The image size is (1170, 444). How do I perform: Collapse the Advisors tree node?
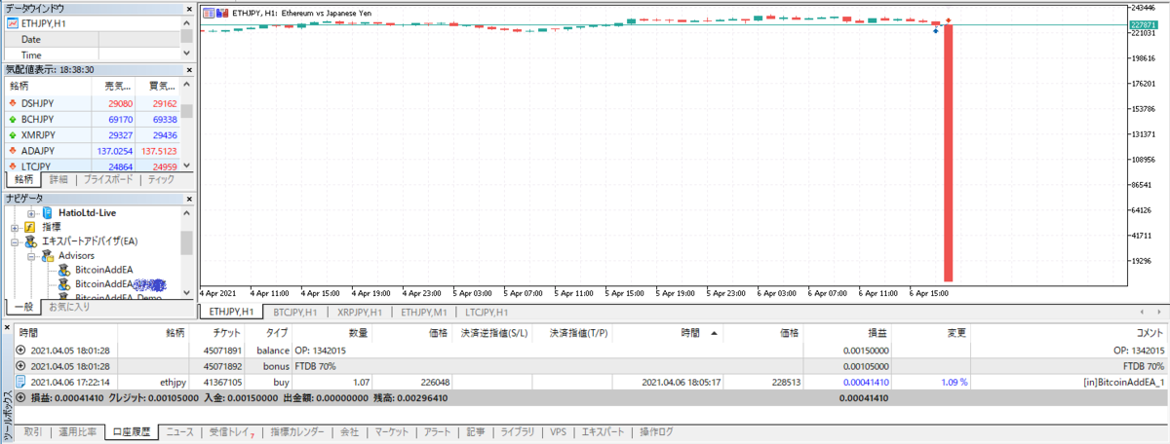32,255
